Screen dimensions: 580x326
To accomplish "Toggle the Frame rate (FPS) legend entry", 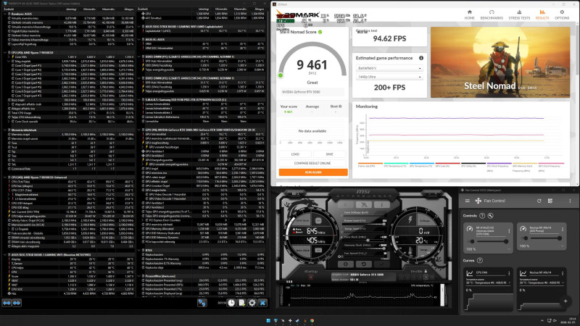I will click(370, 165).
